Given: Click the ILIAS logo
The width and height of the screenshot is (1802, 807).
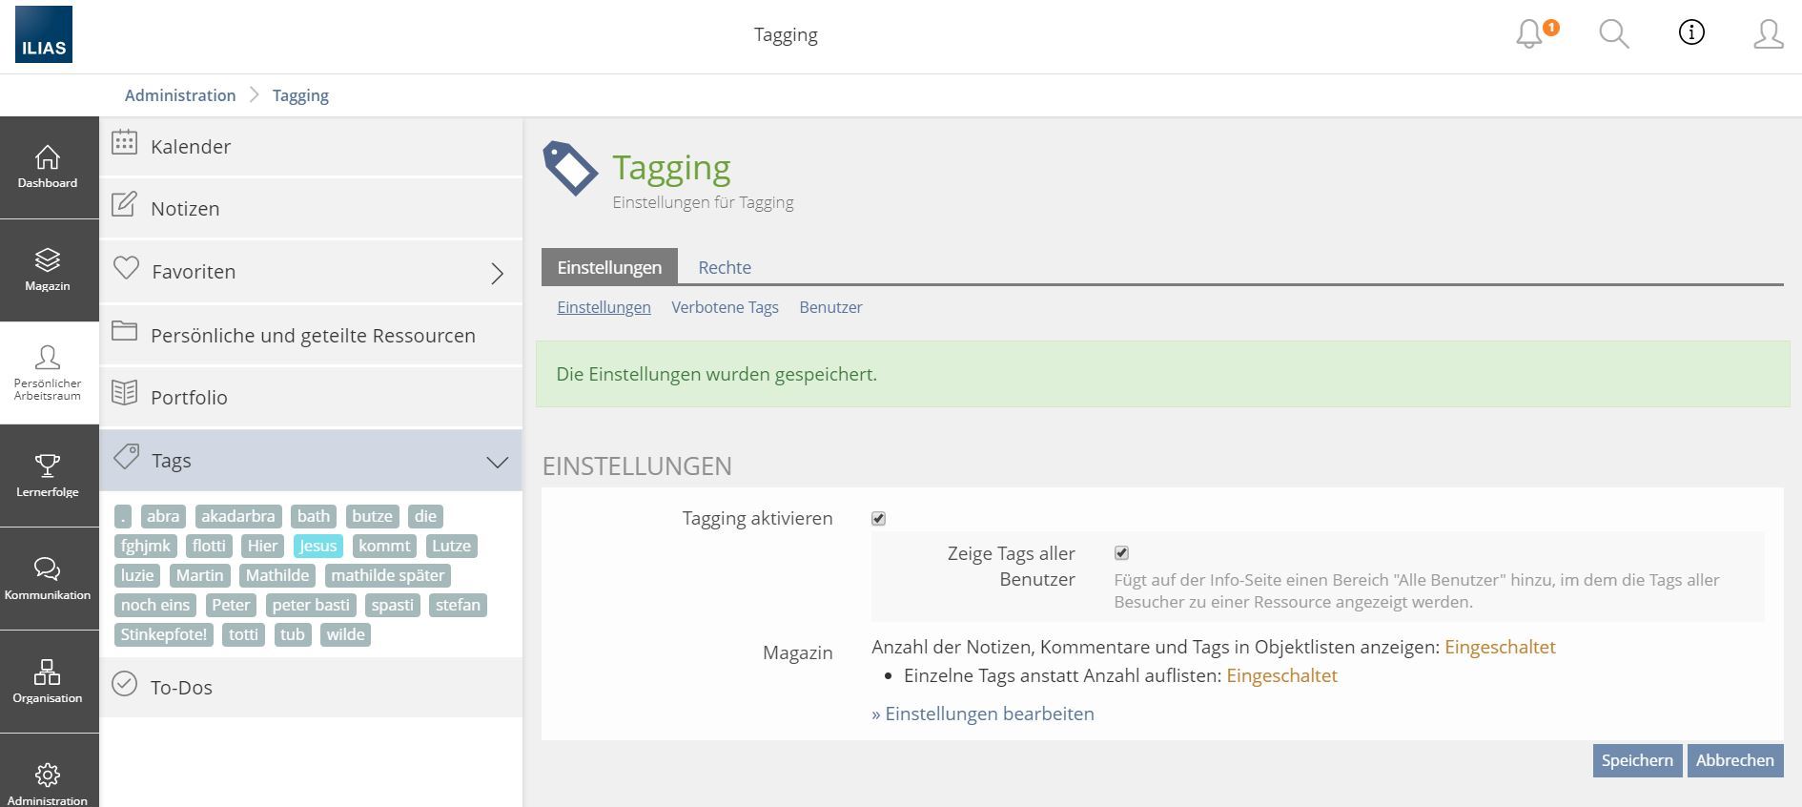Looking at the screenshot, I should (44, 34).
